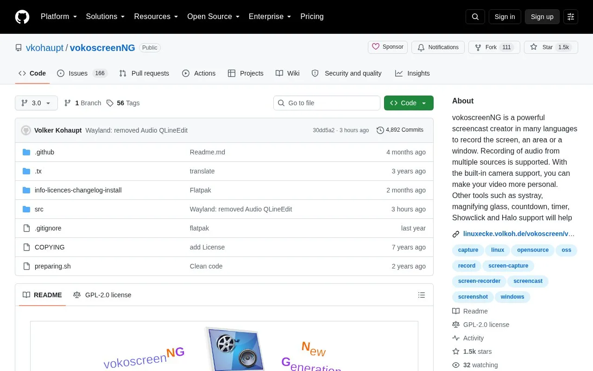This screenshot has height=371, width=593.
Task: Focus the Go to file field
Action: point(327,103)
